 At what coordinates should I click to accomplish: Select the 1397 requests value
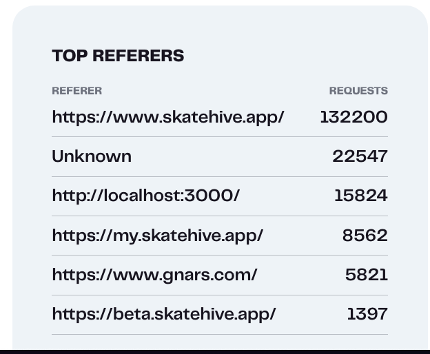[367, 314]
